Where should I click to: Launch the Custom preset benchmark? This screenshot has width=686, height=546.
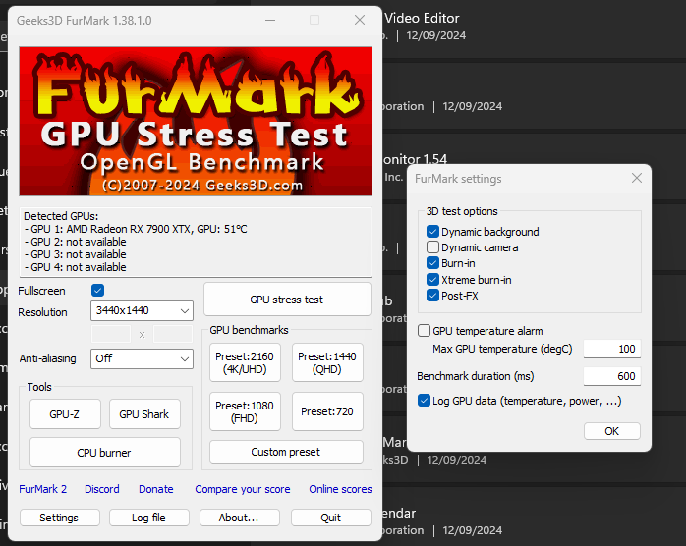coord(286,452)
